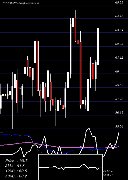The width and height of the screenshot is (128, 180).
Task: Click the 63.34 price axis label
Action: click(x=119, y=30)
